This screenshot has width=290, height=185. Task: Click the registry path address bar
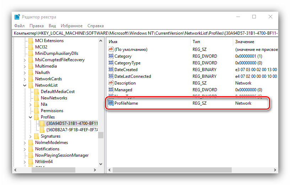point(145,33)
